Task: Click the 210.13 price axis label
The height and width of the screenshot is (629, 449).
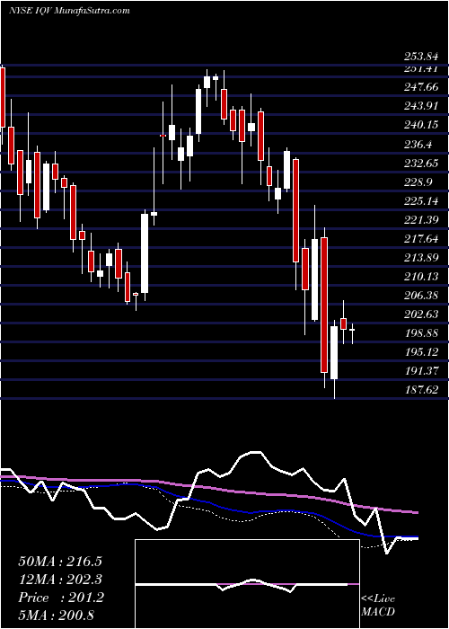Action: coord(420,277)
